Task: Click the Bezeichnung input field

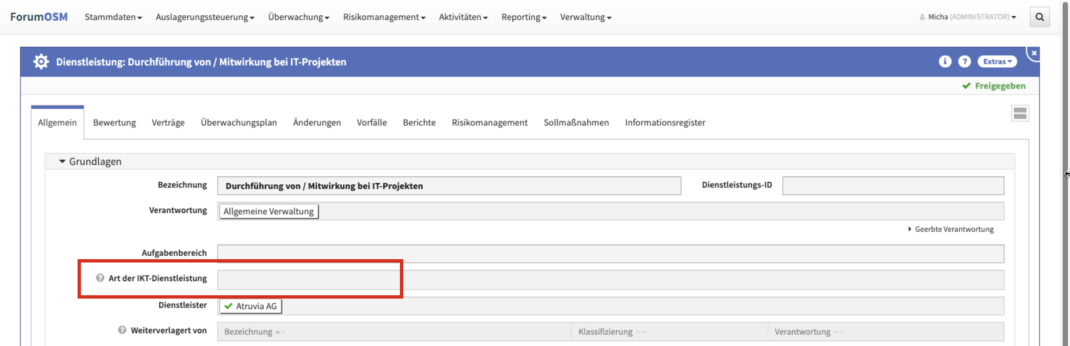Action: (449, 185)
